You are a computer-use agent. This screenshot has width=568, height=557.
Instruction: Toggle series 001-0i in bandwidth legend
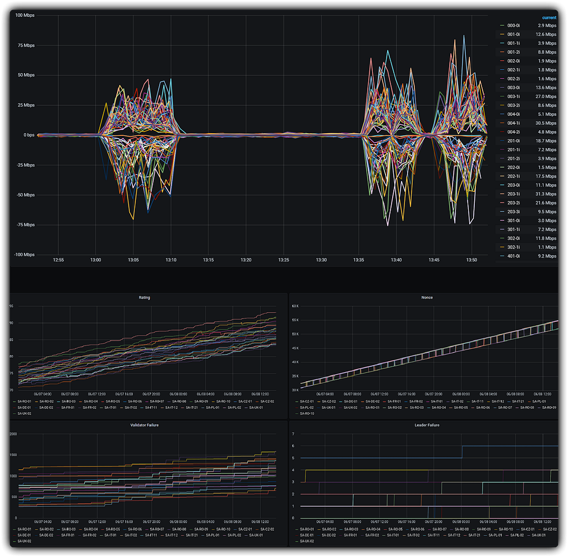pyautogui.click(x=513, y=34)
